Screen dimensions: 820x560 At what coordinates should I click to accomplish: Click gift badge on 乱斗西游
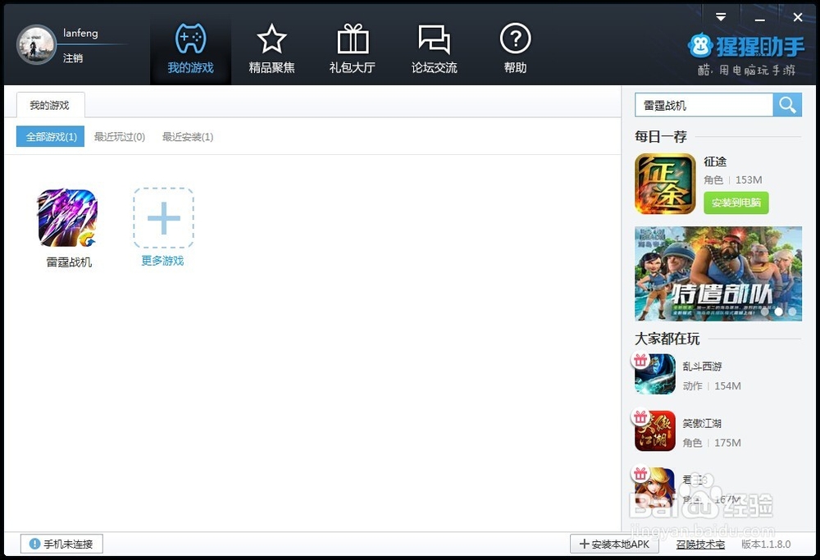tap(640, 360)
